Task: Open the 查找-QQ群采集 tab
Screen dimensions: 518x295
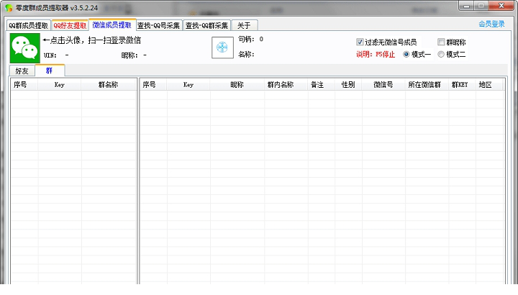Action: click(206, 25)
